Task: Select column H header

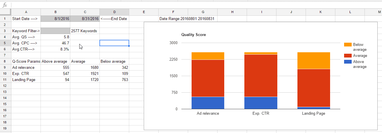Action: coord(232,12)
